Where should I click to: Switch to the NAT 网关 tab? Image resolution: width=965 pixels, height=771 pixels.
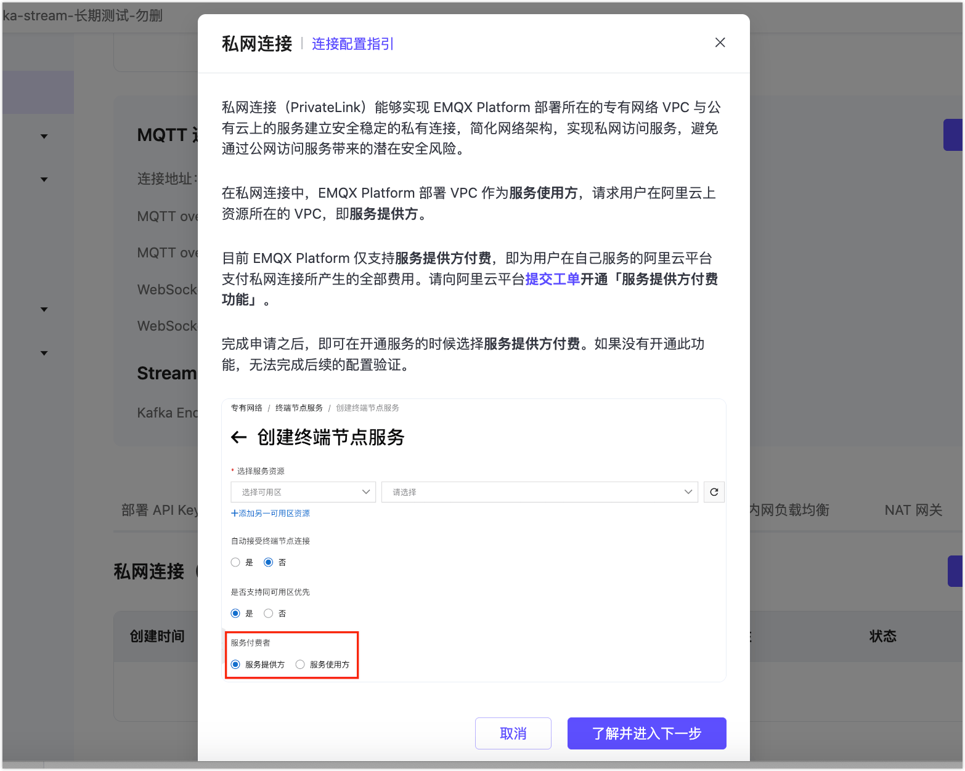(913, 510)
